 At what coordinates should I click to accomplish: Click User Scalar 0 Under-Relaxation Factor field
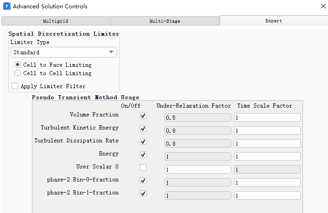pyautogui.click(x=197, y=170)
